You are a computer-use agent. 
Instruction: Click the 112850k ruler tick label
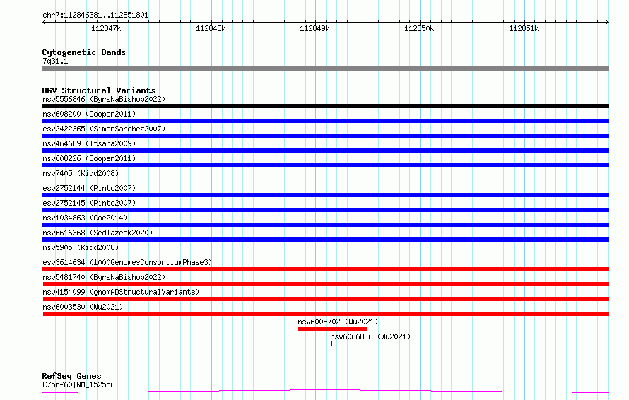coord(419,28)
